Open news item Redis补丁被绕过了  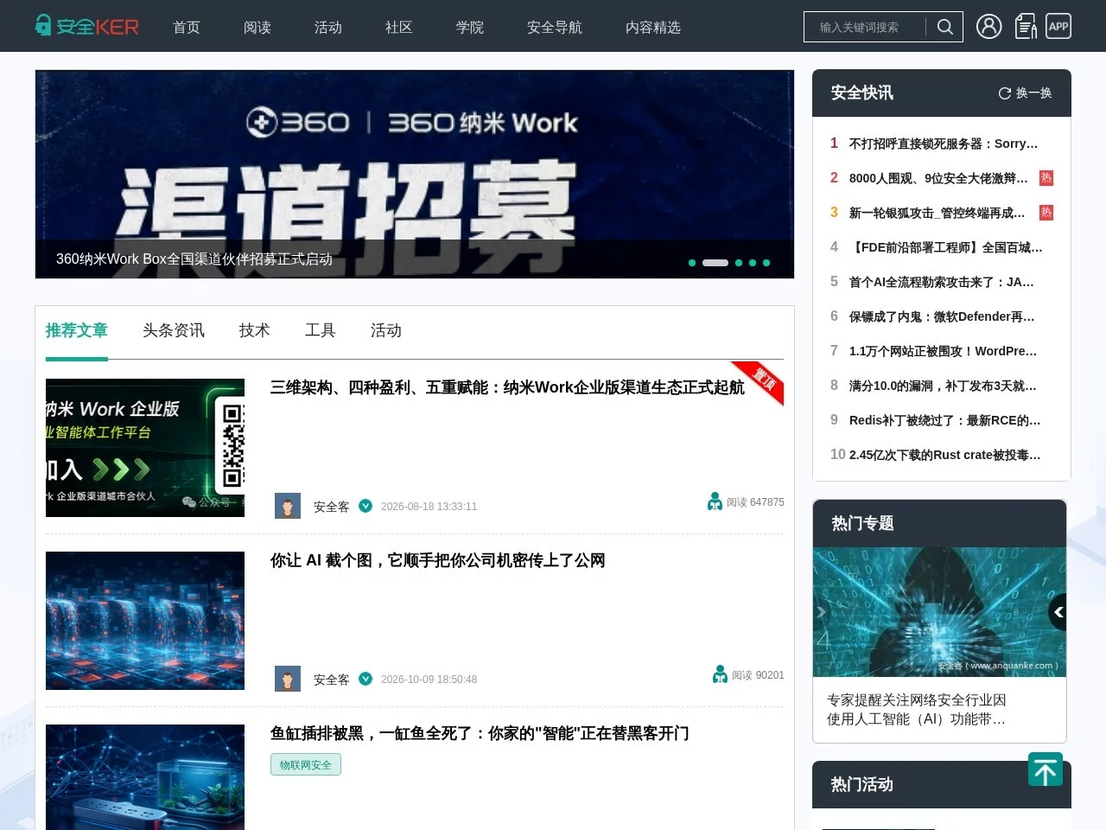pos(945,420)
